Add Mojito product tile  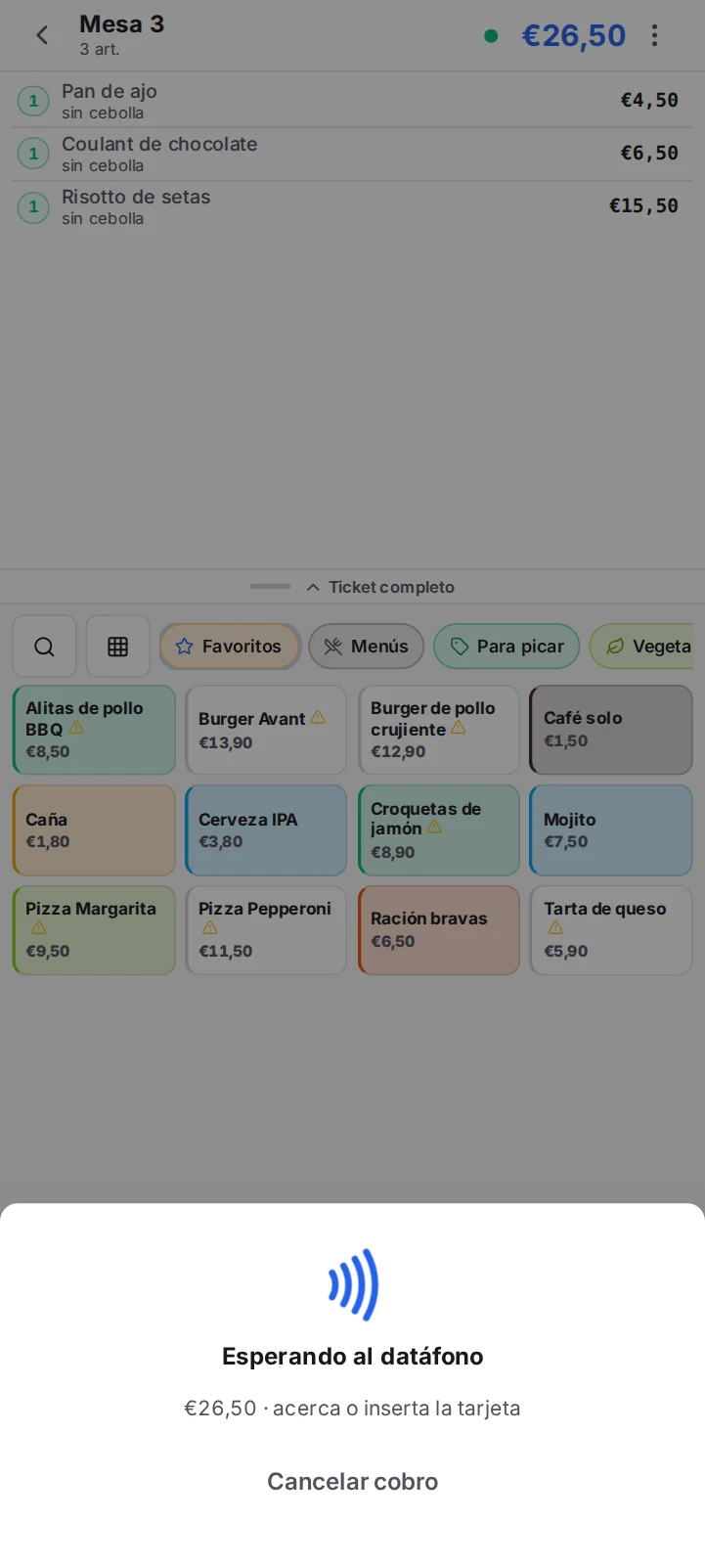click(611, 830)
